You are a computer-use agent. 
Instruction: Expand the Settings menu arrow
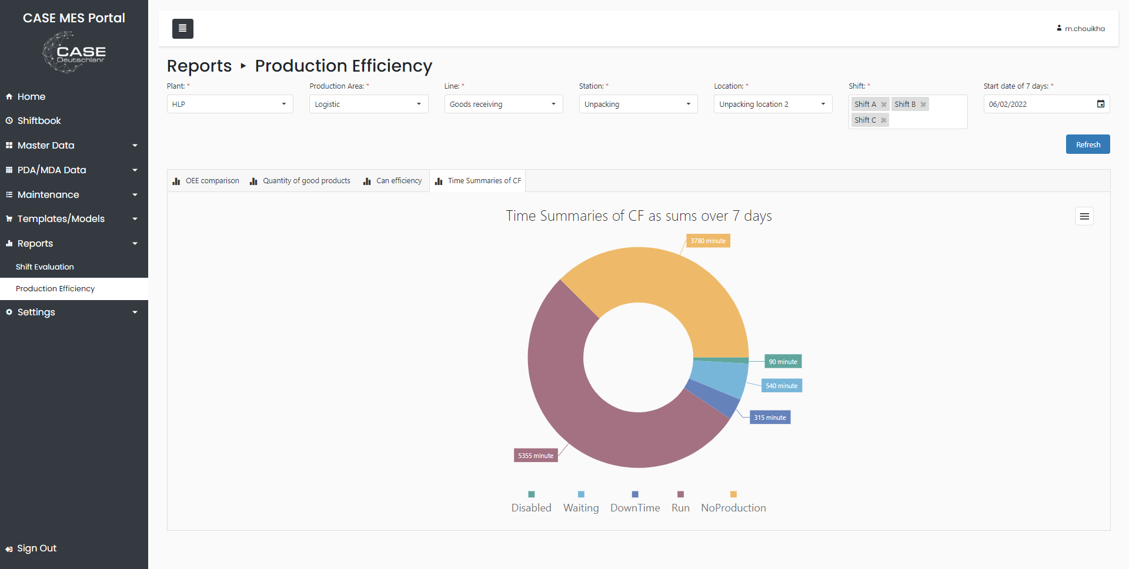(x=135, y=312)
